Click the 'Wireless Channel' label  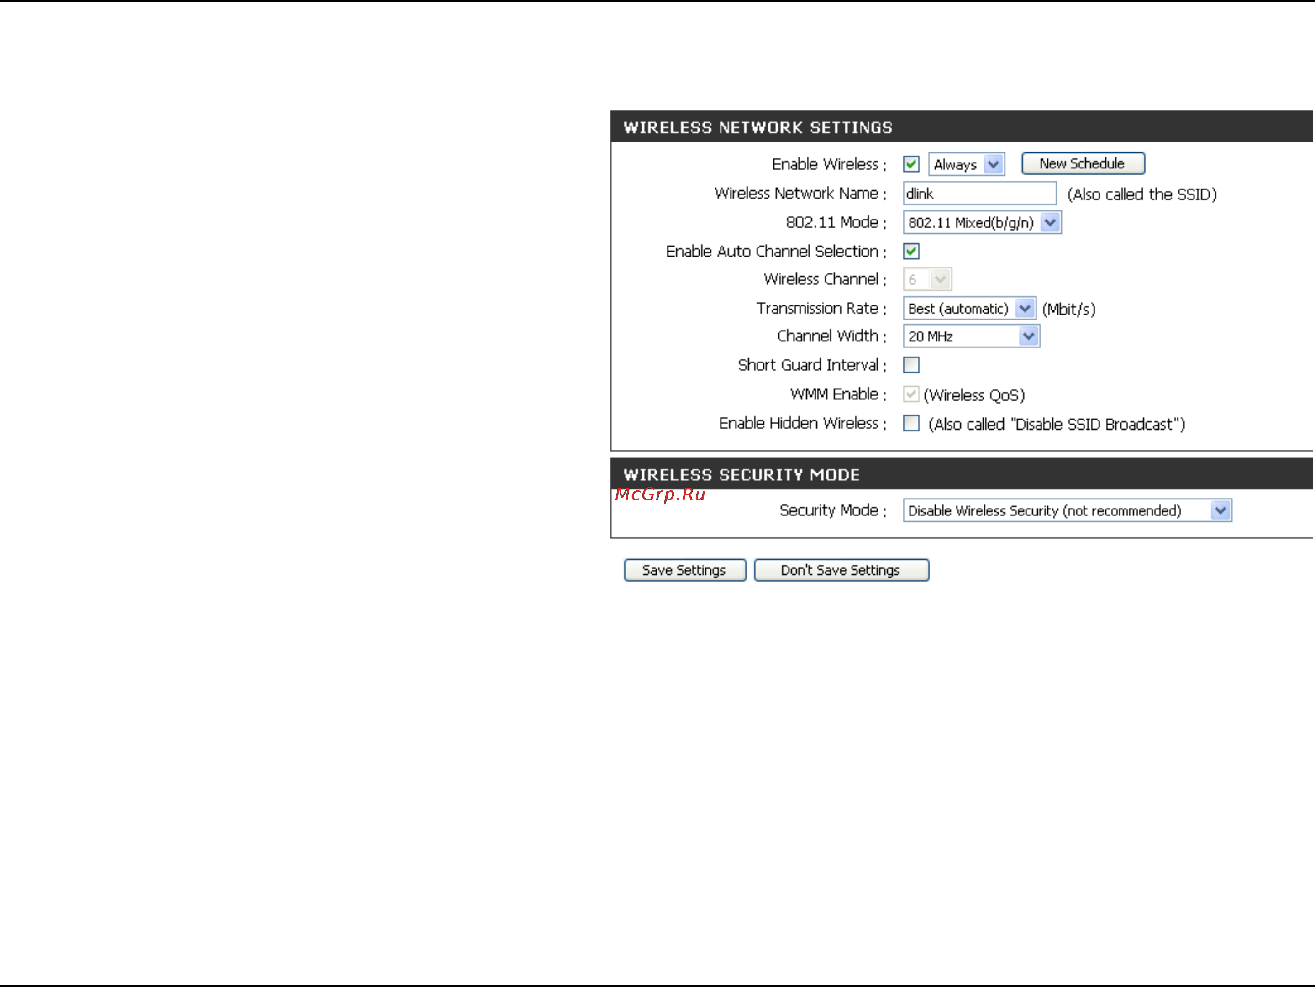click(x=825, y=279)
